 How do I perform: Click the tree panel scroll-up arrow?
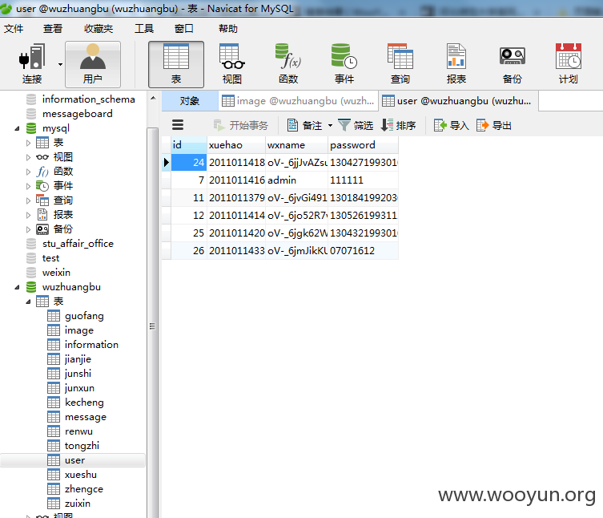[153, 98]
